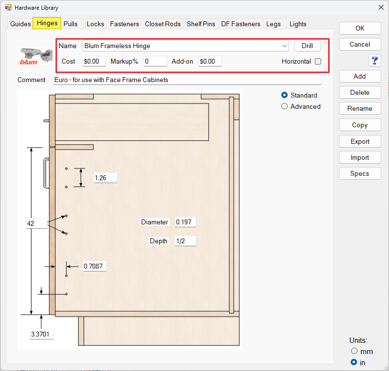Select the Advanced radio option
Image resolution: width=389 pixels, height=371 pixels.
coord(284,106)
